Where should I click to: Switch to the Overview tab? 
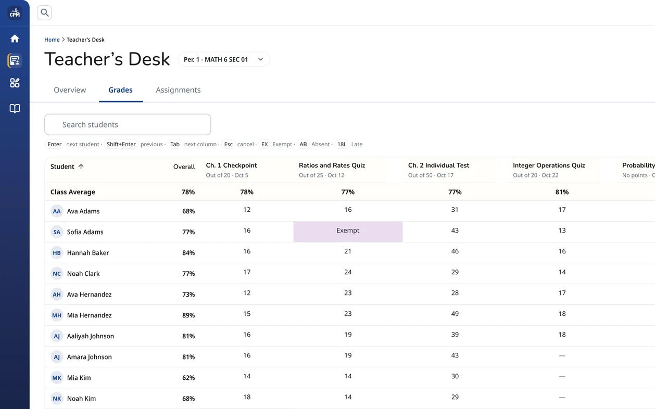click(x=70, y=90)
